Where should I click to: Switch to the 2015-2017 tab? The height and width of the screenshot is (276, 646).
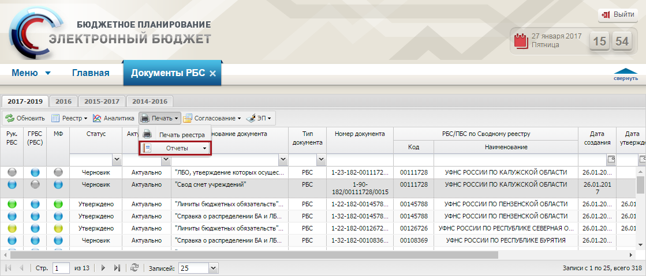(101, 101)
